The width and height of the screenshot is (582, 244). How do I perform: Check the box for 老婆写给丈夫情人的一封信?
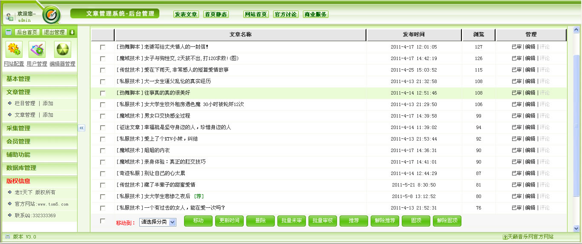click(103, 47)
